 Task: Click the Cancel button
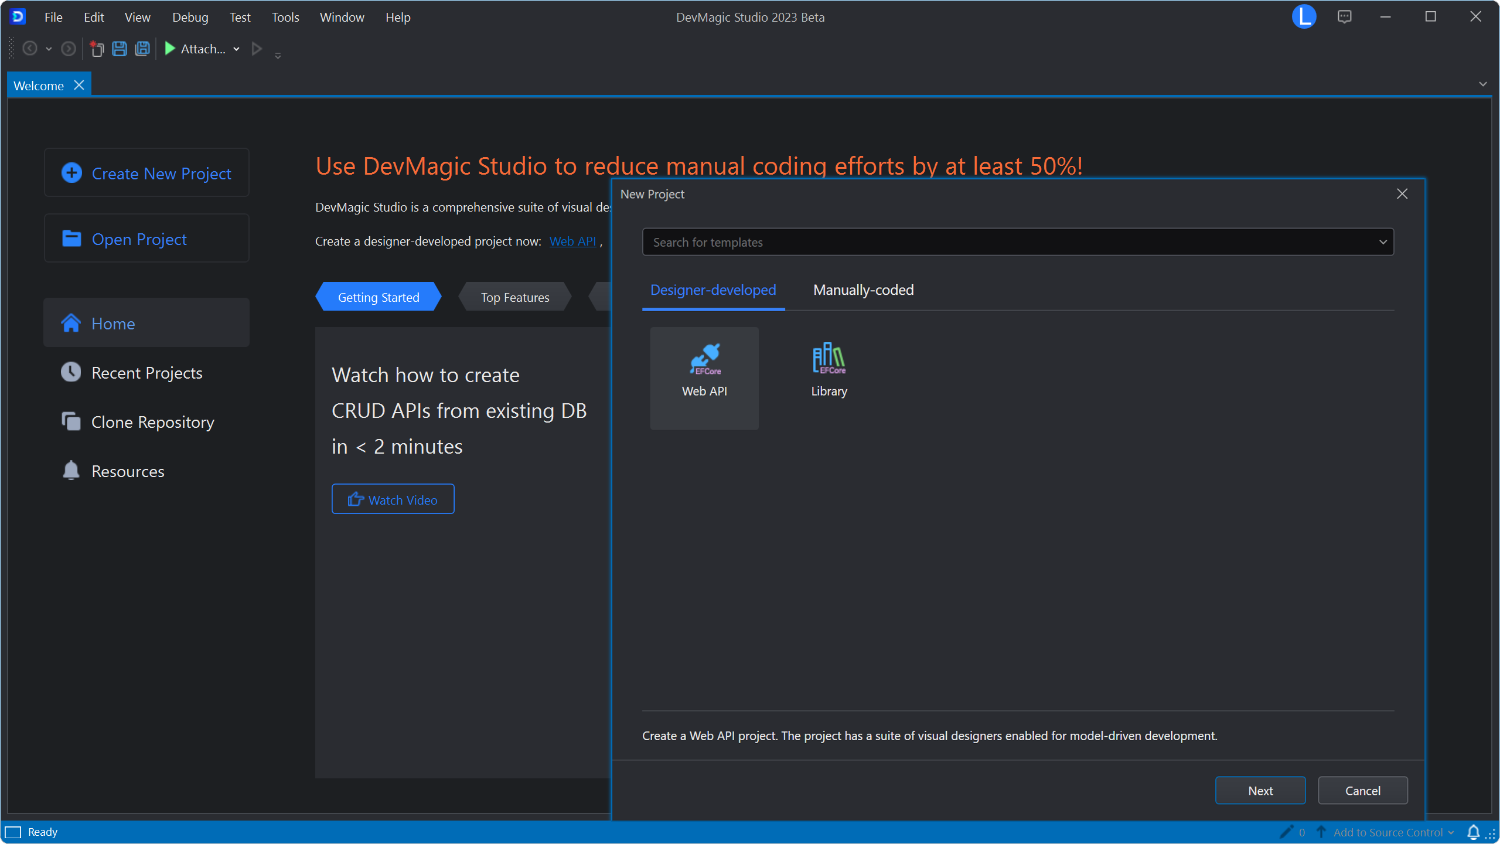pos(1362,790)
